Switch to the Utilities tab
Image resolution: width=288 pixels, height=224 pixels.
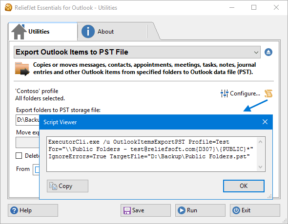[43, 32]
